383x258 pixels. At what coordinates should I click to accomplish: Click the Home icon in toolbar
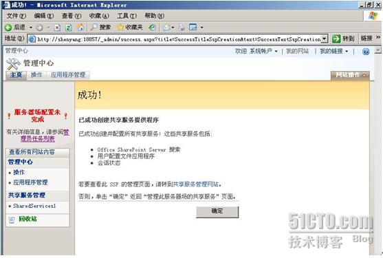80,28
